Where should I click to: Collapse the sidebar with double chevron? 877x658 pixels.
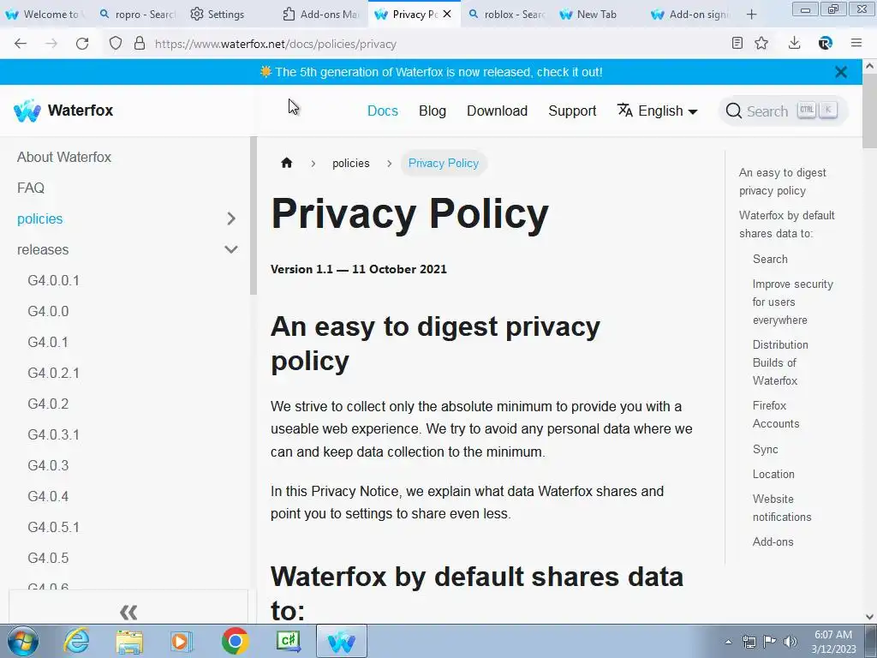click(128, 612)
